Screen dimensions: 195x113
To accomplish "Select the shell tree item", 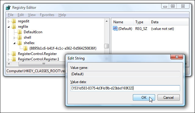I will click(27, 37).
